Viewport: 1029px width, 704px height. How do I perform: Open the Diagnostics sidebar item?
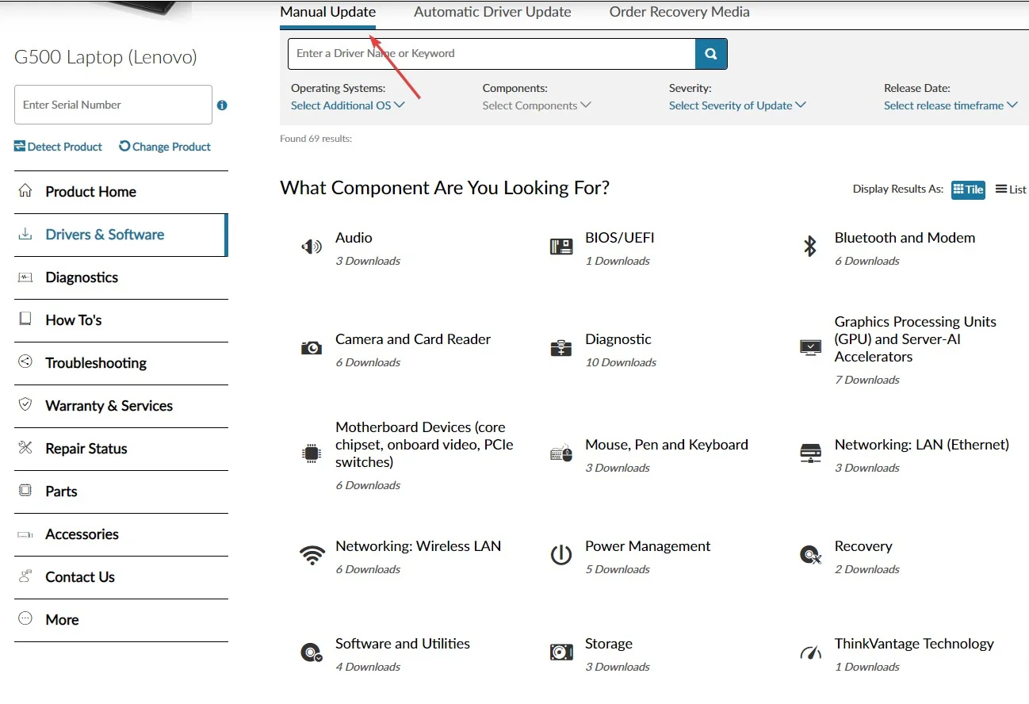pos(121,277)
